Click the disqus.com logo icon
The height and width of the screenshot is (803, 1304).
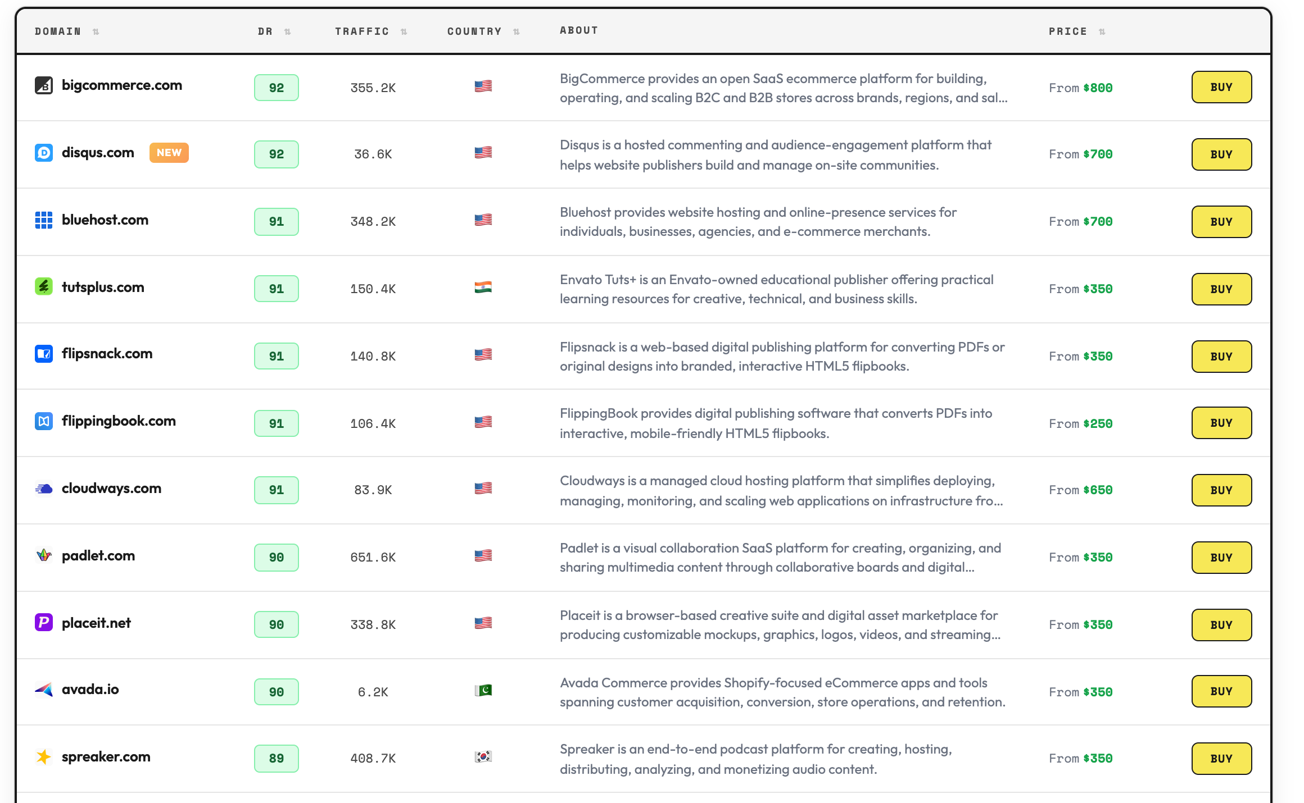(44, 153)
